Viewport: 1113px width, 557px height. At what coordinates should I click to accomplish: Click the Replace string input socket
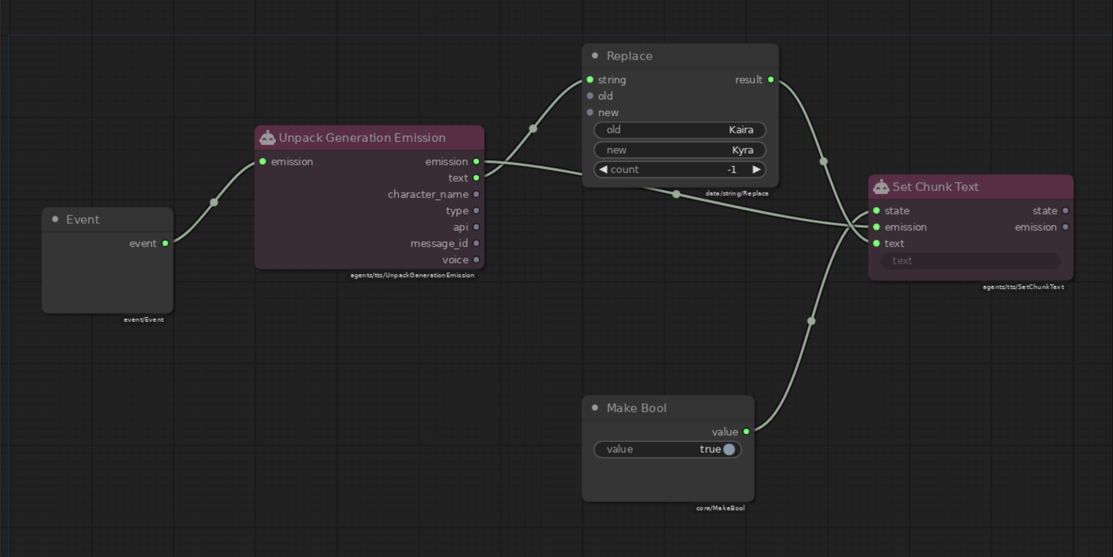pyautogui.click(x=590, y=79)
